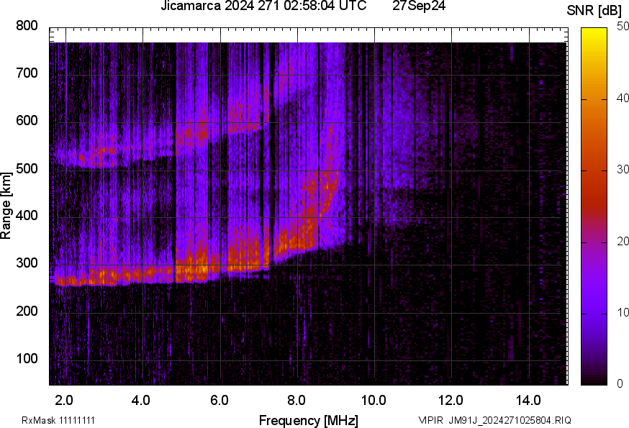Click the x-axis tick label '2.0'
629x428 pixels.
coord(64,401)
